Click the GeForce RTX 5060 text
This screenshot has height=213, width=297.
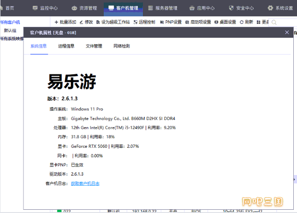[89, 146]
